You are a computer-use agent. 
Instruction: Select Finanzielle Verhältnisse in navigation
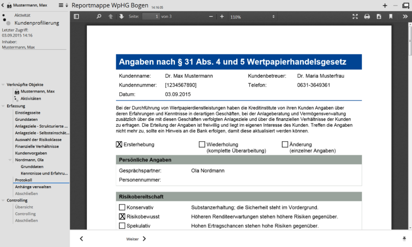(37, 146)
